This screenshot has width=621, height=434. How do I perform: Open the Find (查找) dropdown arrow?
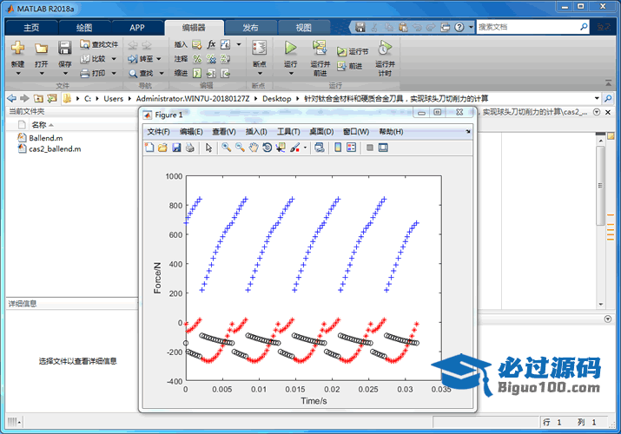pos(162,73)
